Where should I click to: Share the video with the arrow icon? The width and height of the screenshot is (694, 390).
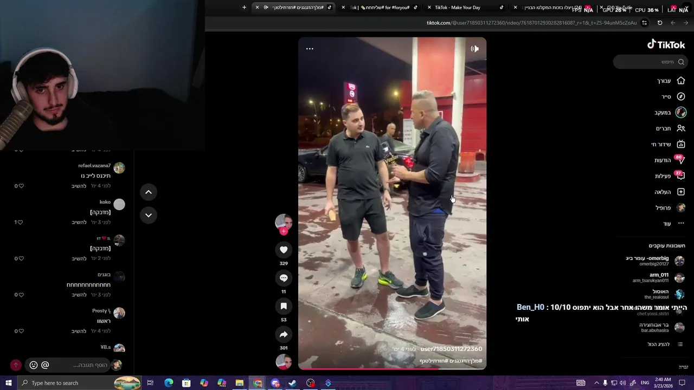(x=284, y=334)
